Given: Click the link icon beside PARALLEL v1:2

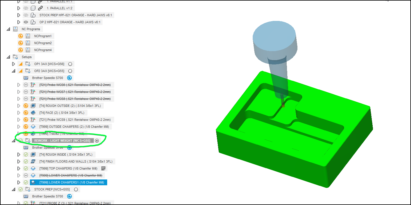Looking at the screenshot, I should coord(40,8).
